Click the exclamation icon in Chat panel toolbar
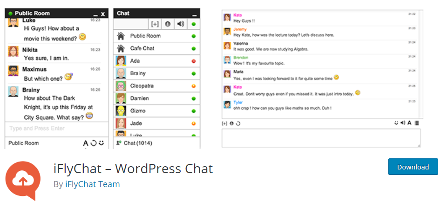 168,24
